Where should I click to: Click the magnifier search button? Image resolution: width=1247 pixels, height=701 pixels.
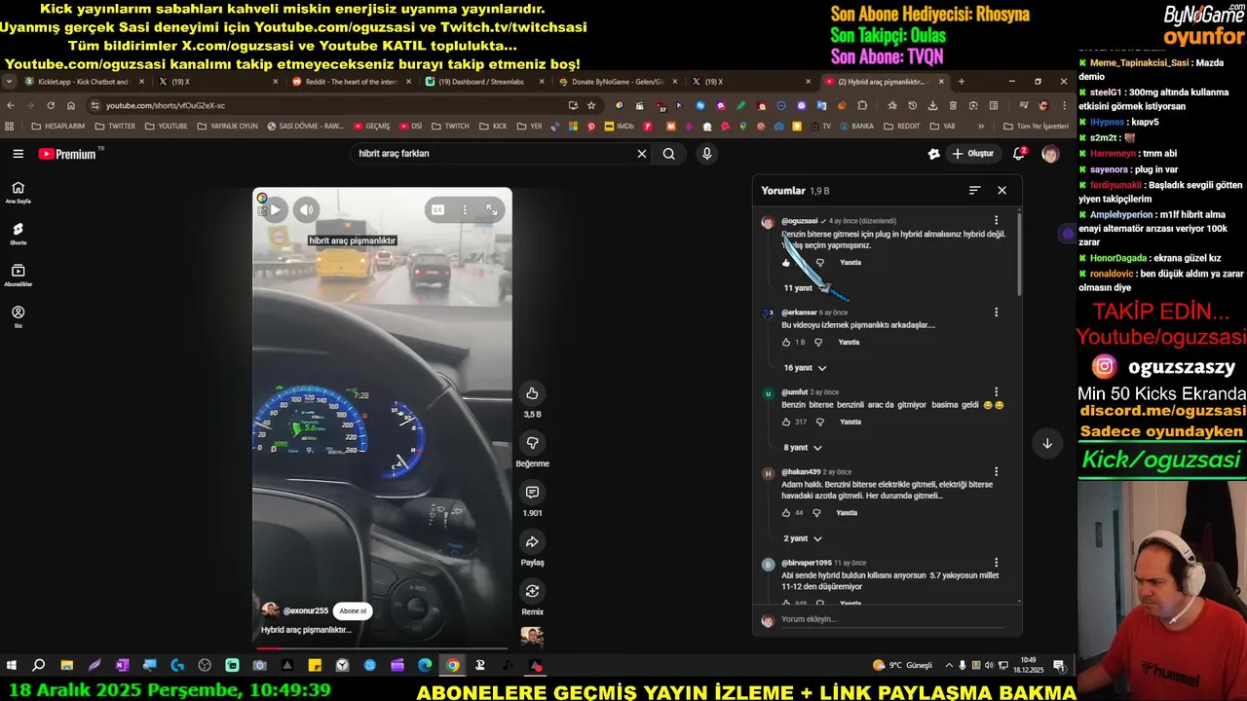pyautogui.click(x=669, y=154)
